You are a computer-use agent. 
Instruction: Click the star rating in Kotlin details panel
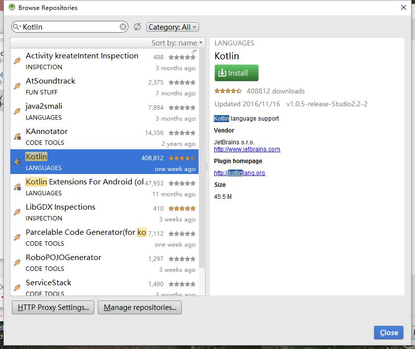pyautogui.click(x=228, y=91)
